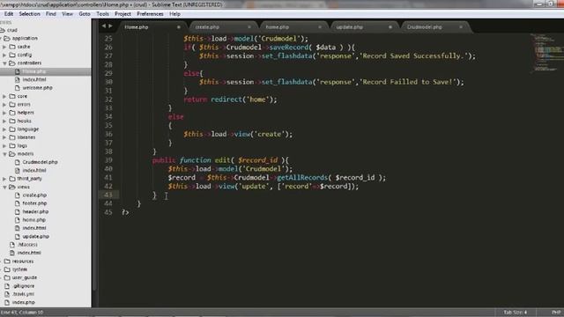Click line number 39 in gutter

click(x=108, y=160)
